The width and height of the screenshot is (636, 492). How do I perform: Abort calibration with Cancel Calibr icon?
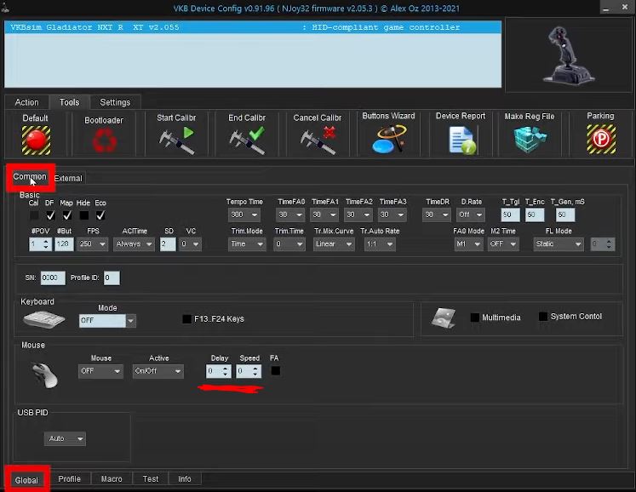pos(318,140)
